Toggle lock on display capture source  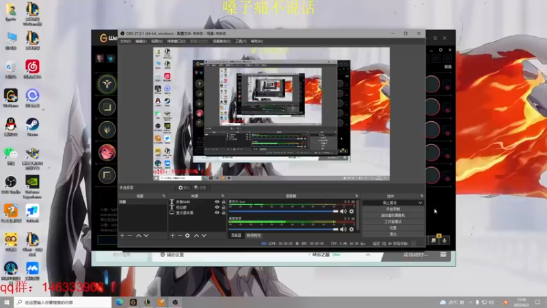click(224, 212)
